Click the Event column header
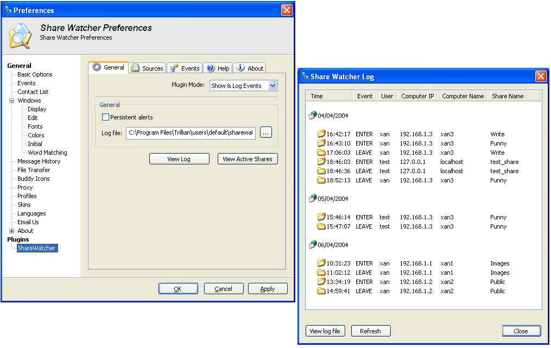 click(x=364, y=96)
